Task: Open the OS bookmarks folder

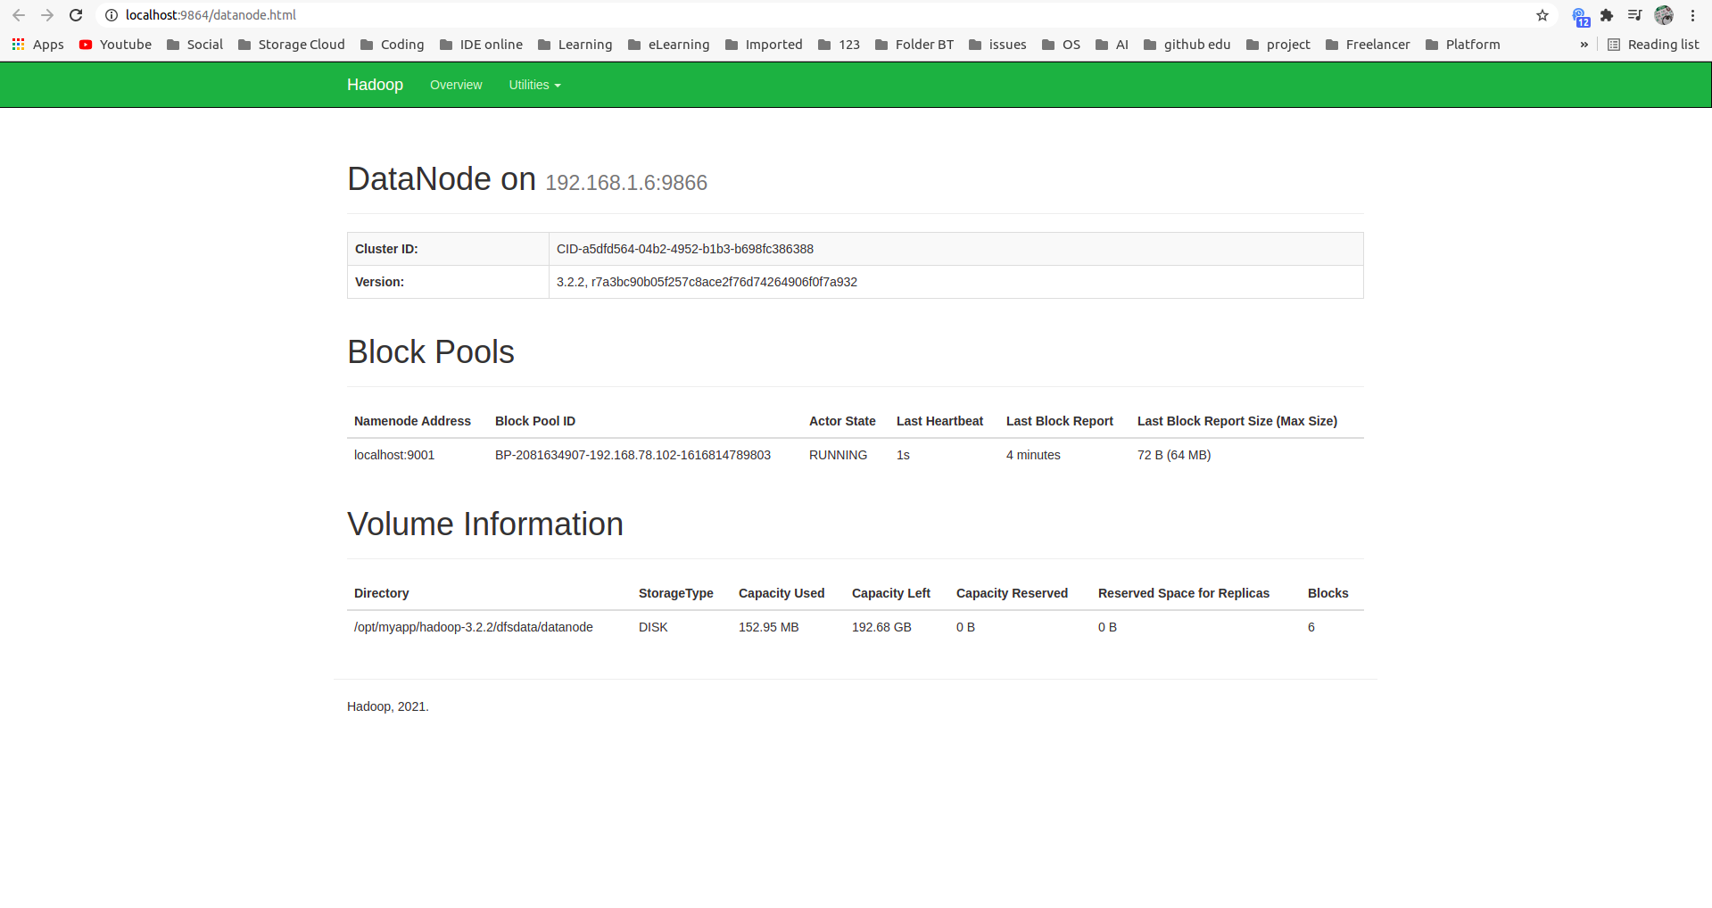Action: (x=1061, y=45)
